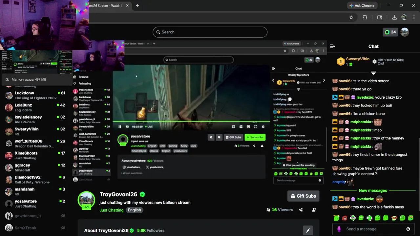Click SweatyVibin in the top gifter banner

358,59
